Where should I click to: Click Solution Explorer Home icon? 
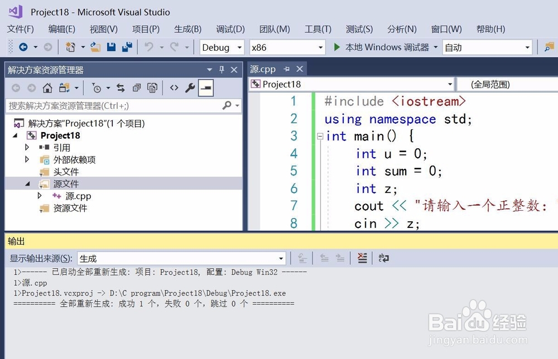(47, 88)
